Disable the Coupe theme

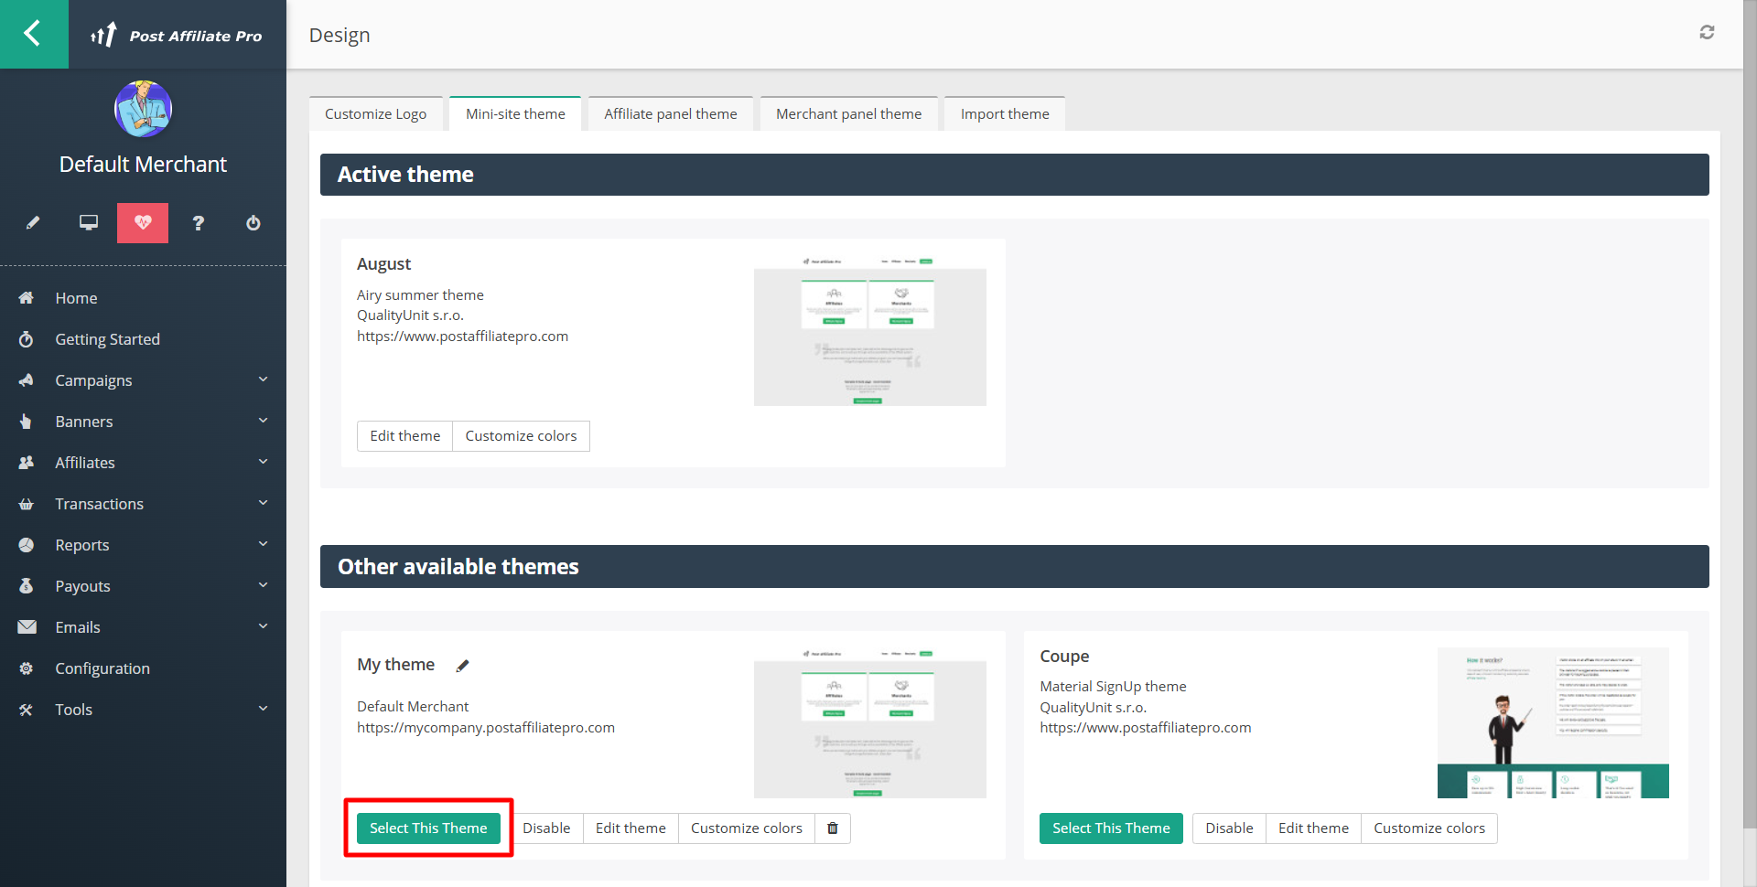point(1229,828)
